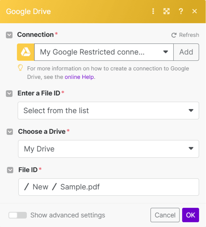This screenshot has height=227, width=206.
Task: Toggle the Connection field collapse checkbox
Action: [9, 35]
